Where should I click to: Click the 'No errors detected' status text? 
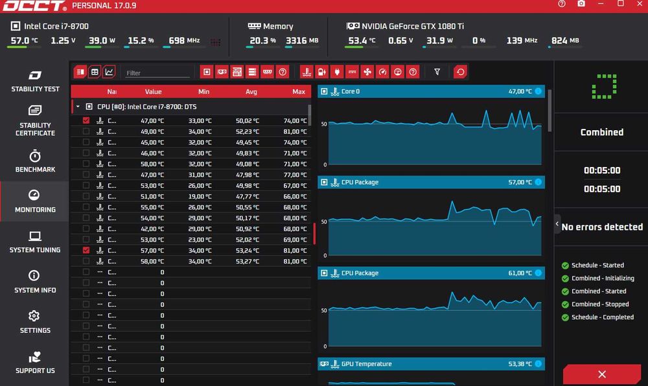coord(602,227)
